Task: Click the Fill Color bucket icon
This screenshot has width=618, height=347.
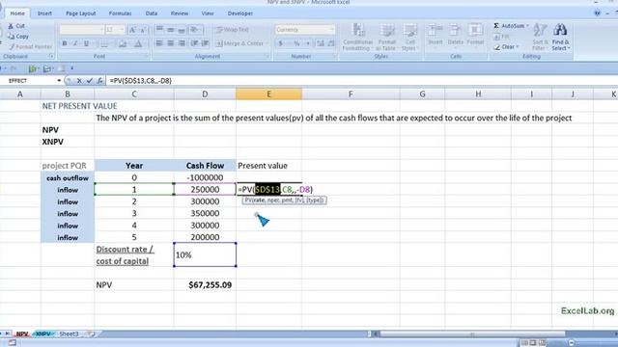Action: pos(123,43)
